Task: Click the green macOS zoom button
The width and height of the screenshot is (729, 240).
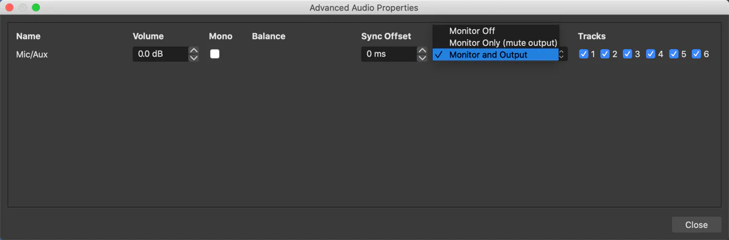Action: tap(36, 7)
